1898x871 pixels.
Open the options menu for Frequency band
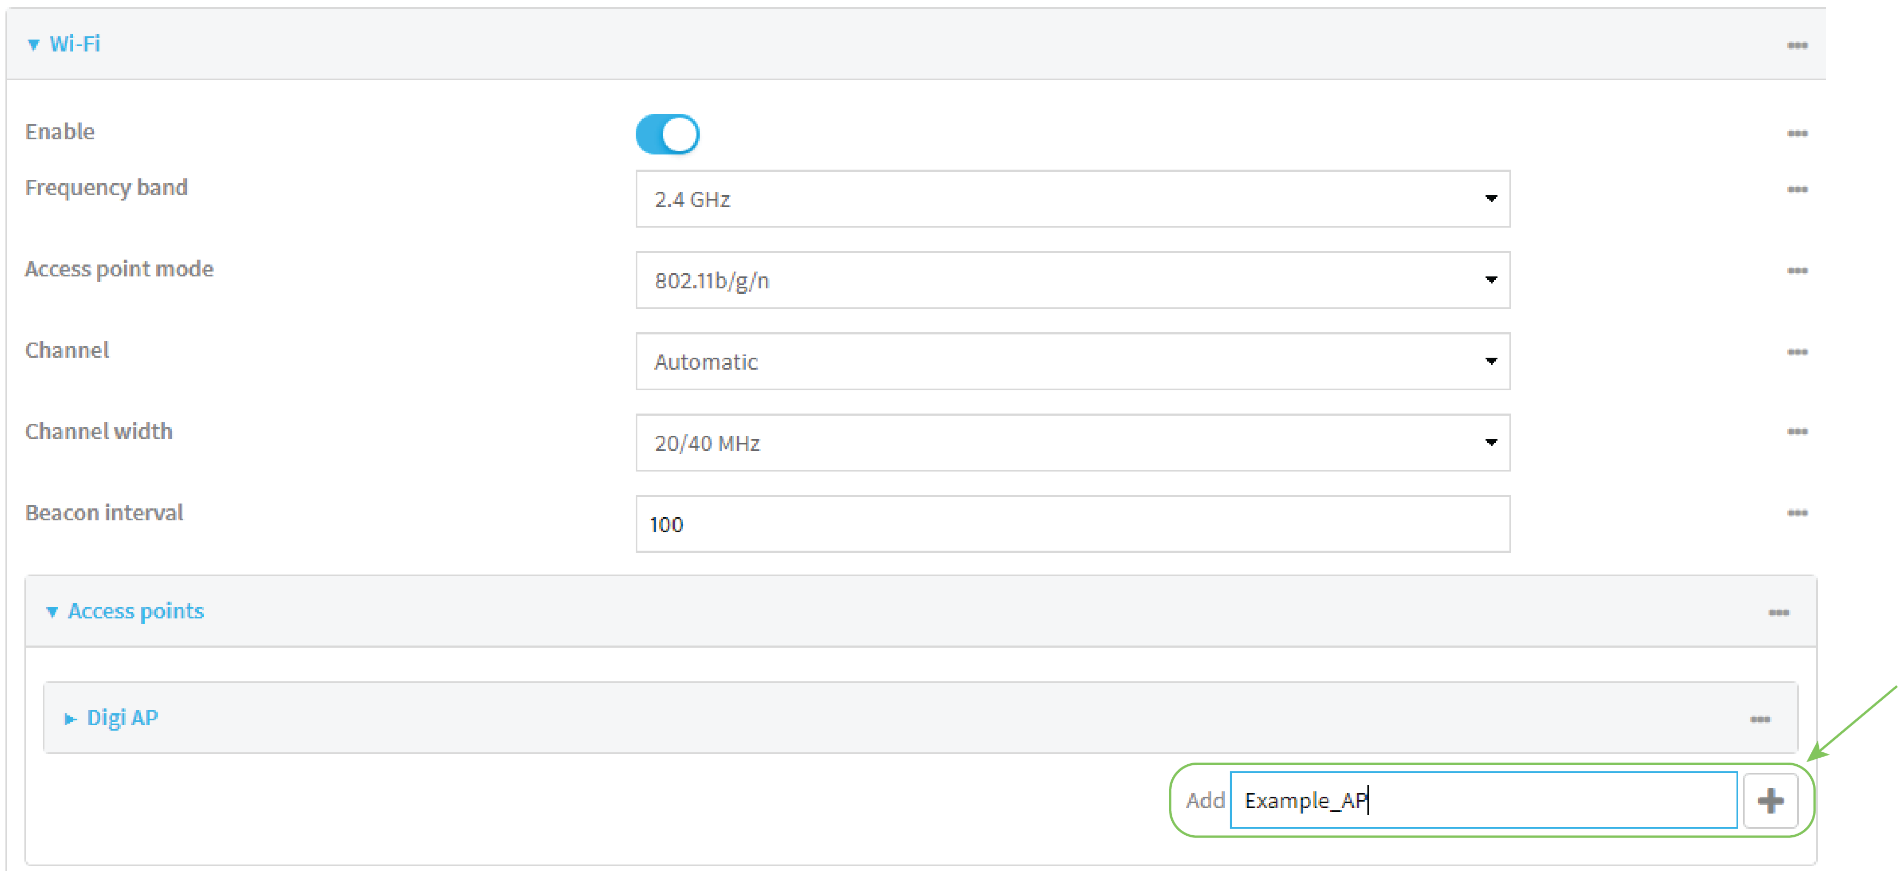click(1798, 189)
